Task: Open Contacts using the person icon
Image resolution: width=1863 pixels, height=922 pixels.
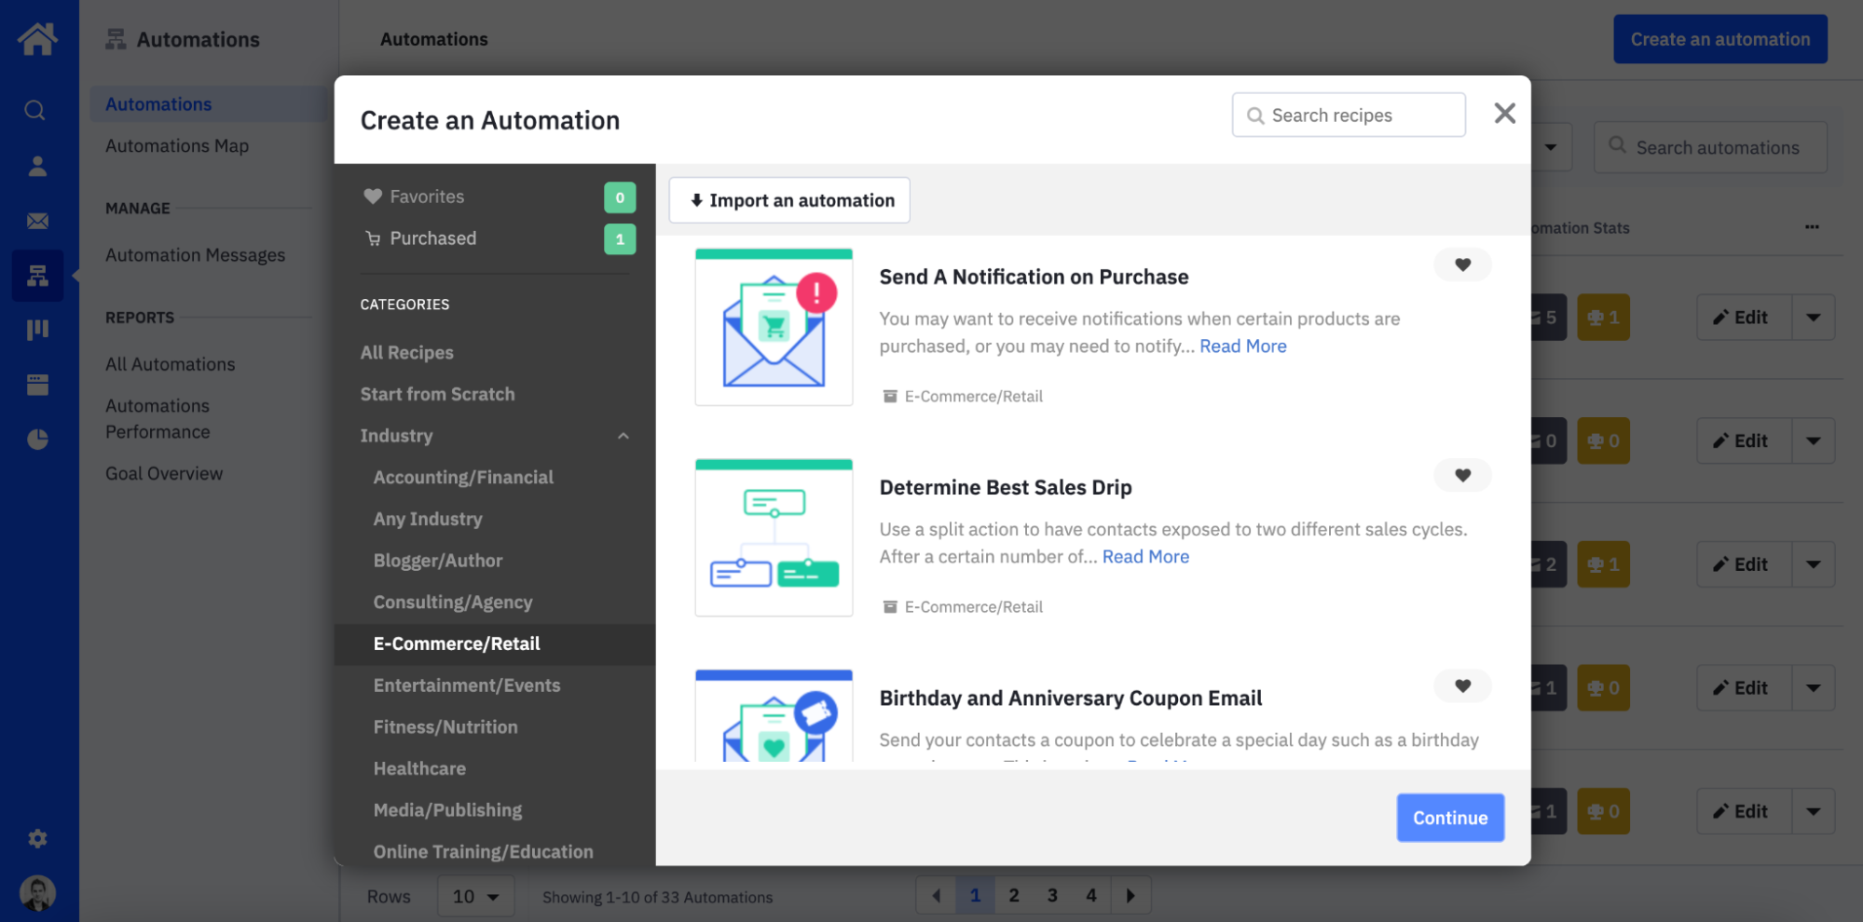Action: click(x=37, y=166)
